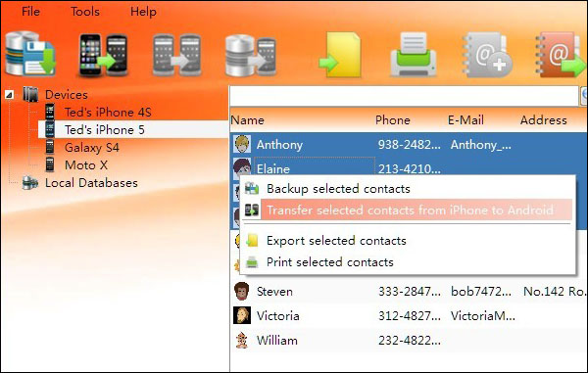Click Anthony's avatar thumbnail
588x373 pixels.
pos(242,144)
